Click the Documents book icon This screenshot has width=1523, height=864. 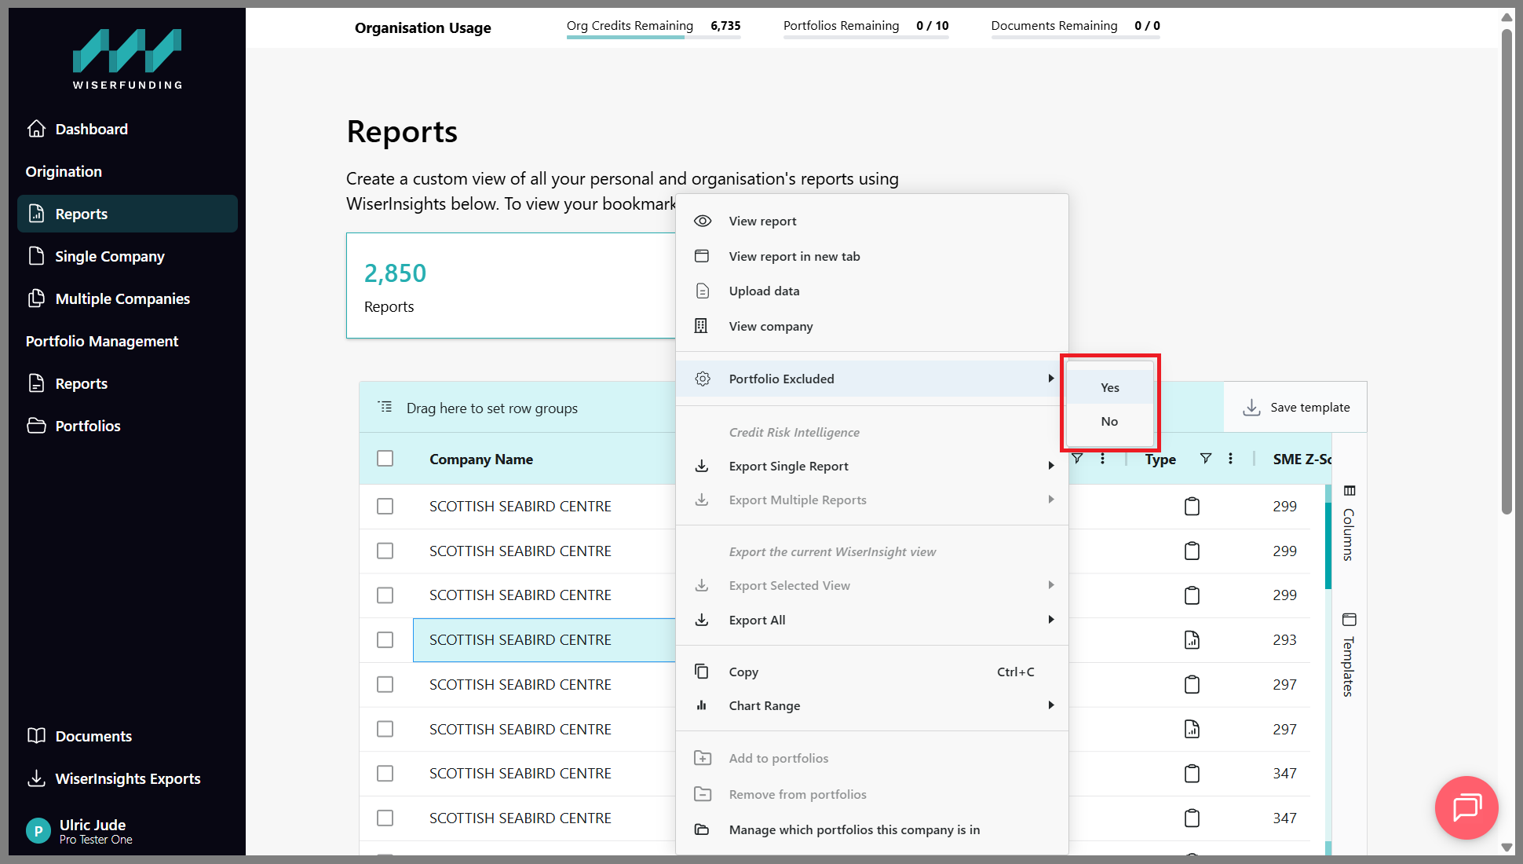36,736
